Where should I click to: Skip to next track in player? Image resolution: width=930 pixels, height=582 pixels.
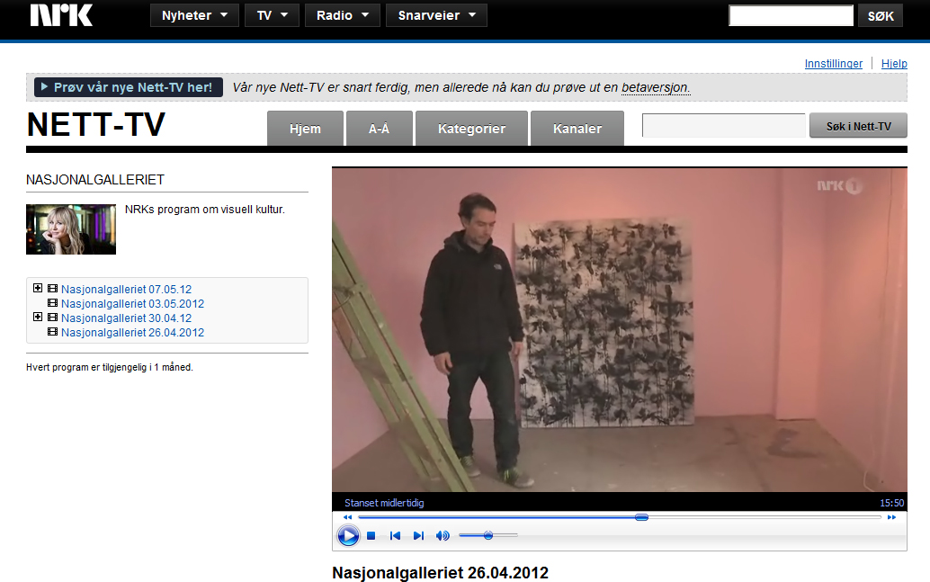pos(418,536)
